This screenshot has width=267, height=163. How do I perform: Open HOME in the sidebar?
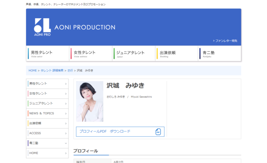click(x=47, y=153)
